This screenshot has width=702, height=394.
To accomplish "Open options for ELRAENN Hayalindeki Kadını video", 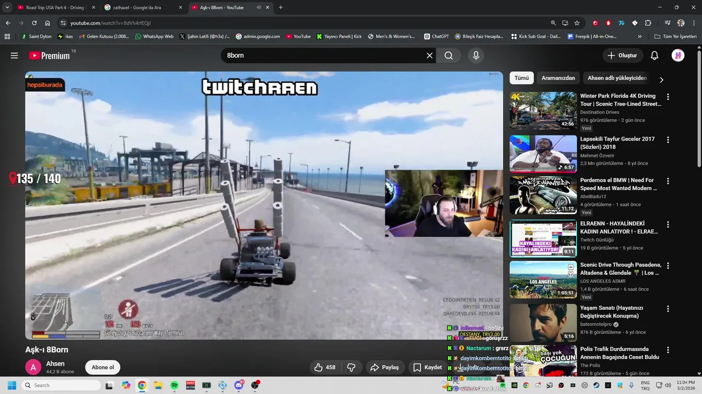I will pos(668,224).
